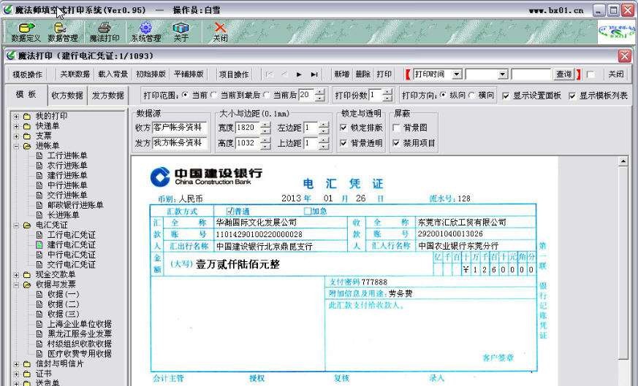The height and width of the screenshot is (386, 638).
Task: Jump to last record arrow
Action: point(314,74)
